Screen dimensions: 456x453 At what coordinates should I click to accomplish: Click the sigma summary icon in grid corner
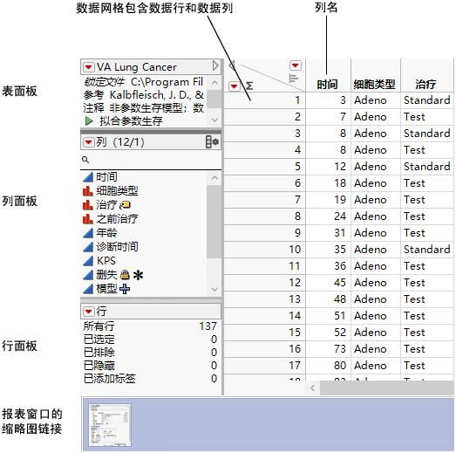pos(249,86)
